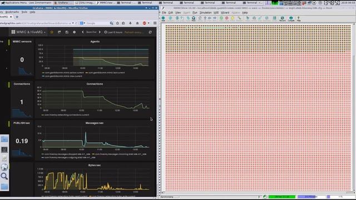Click the Firefox bookmark star icon
Screen dimensions: 356x200
tap(117, 23)
